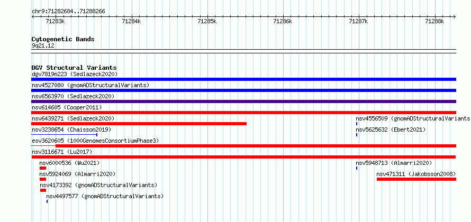Select the purple bar of nsv6563970
Image resolution: width=471 pixels, height=222 pixels.
click(x=243, y=101)
